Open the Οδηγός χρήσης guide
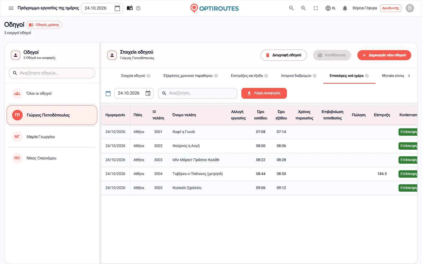 click(x=44, y=25)
